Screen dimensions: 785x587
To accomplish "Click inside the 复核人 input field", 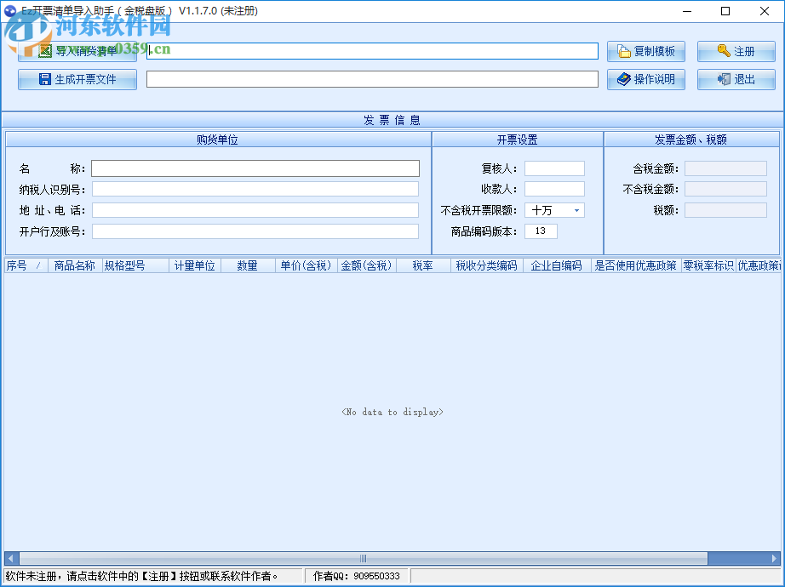I will pos(554,168).
